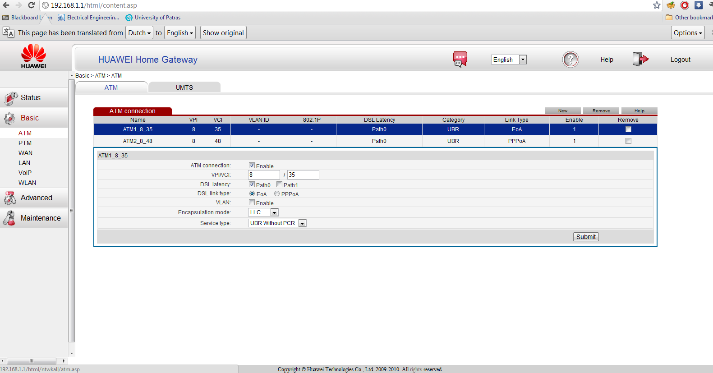Tick the Remove checkbox for ATM2_8_48

[x=628, y=141]
